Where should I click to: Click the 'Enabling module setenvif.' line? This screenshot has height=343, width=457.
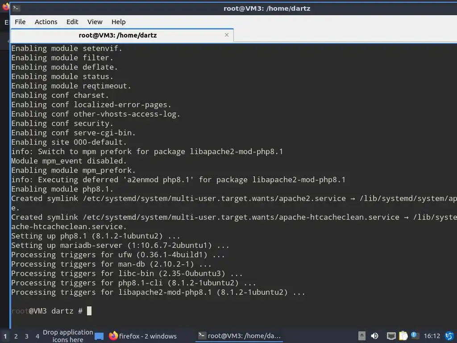click(x=66, y=48)
